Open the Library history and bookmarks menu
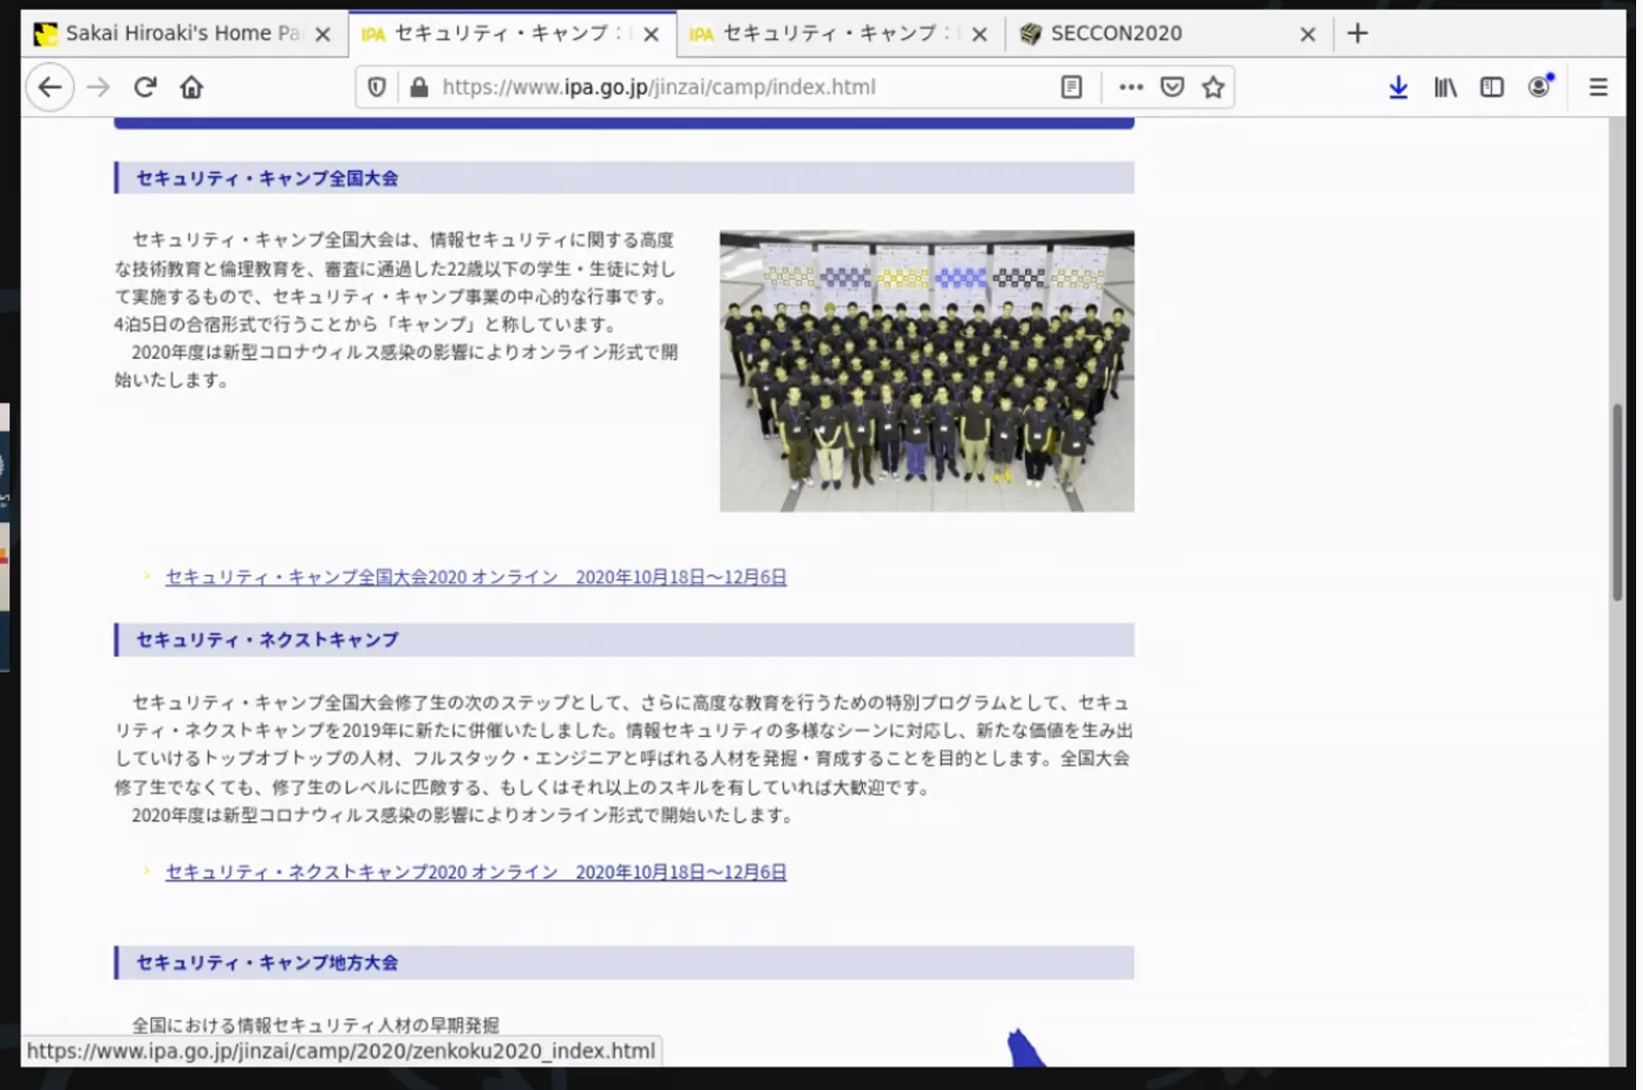The width and height of the screenshot is (1643, 1090). tap(1444, 87)
